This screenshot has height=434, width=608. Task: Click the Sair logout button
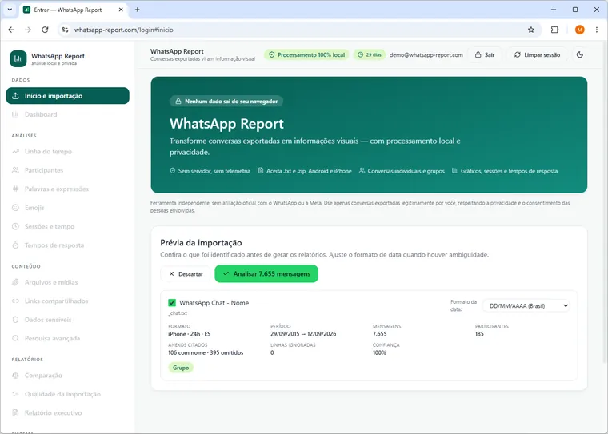tap(485, 54)
